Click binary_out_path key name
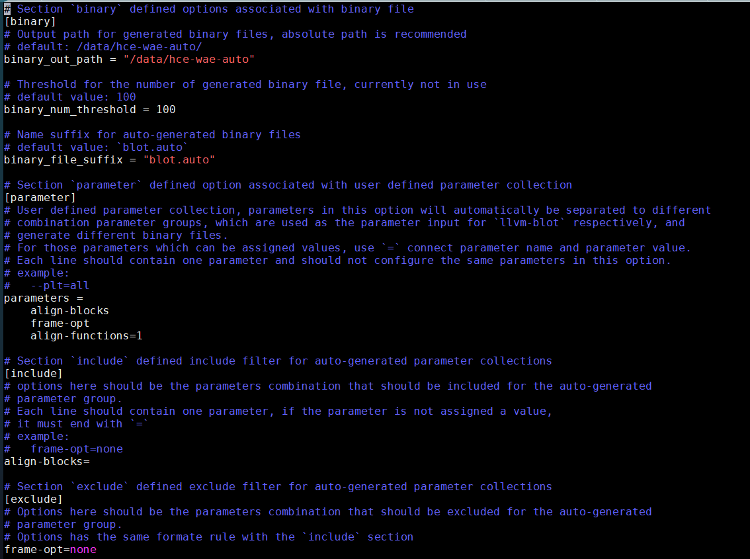 click(53, 60)
